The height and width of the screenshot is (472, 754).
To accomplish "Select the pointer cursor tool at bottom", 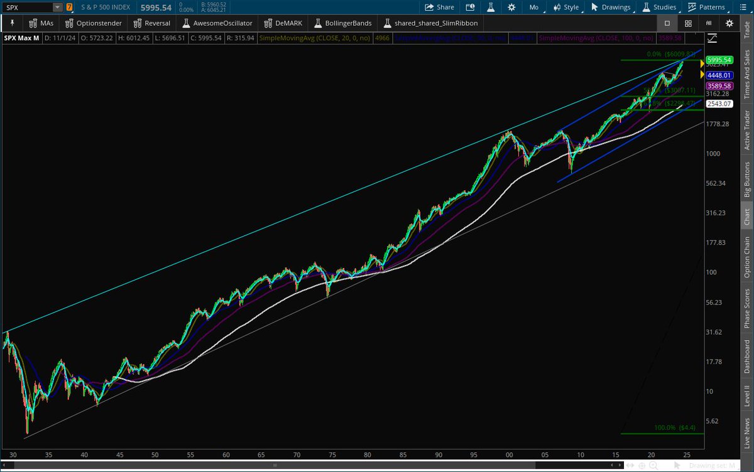I will click(679, 466).
